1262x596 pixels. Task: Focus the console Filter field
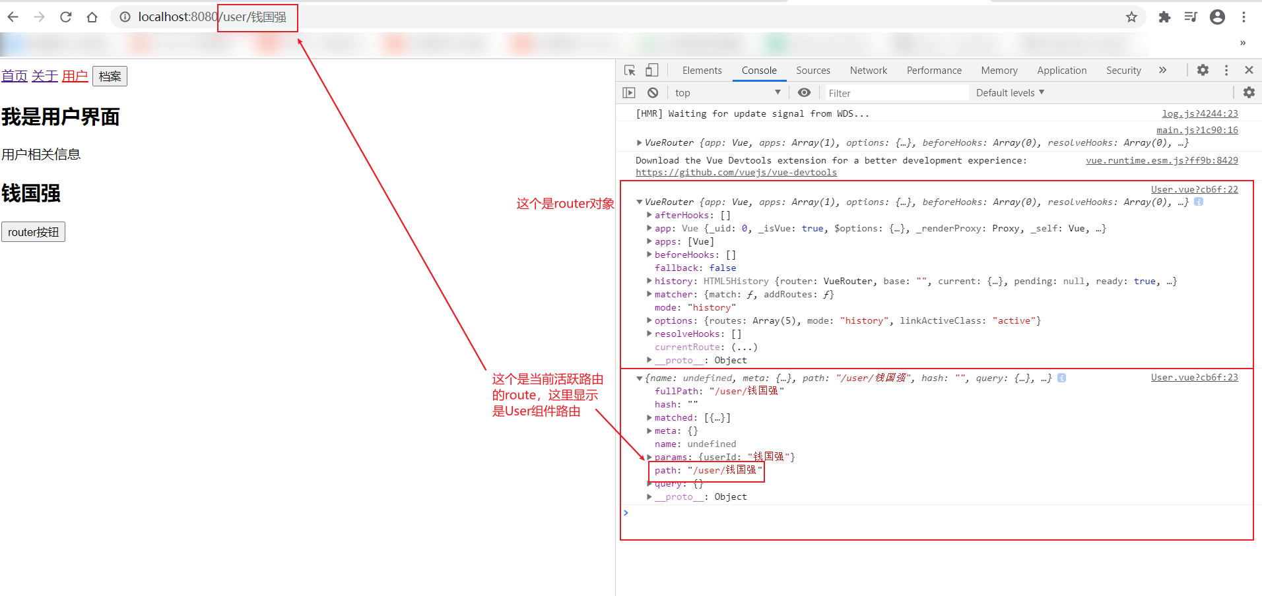[x=896, y=93]
